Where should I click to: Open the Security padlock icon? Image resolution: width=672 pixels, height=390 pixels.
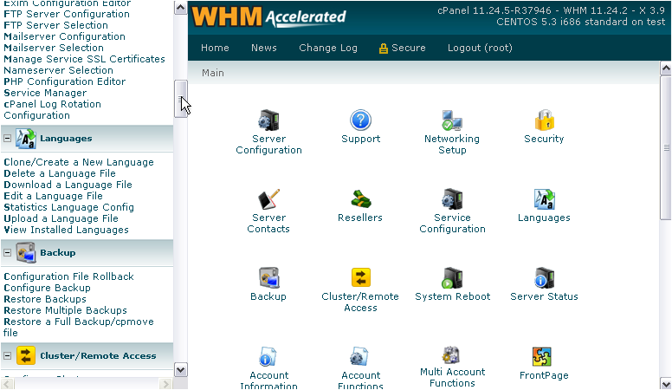point(545,120)
